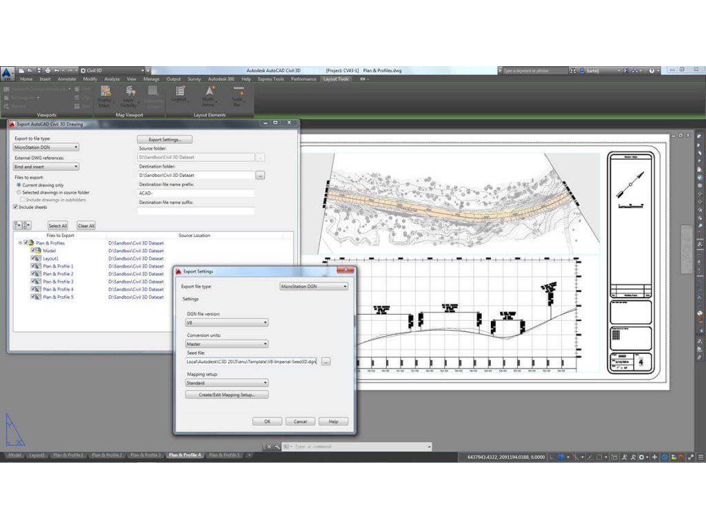The height and width of the screenshot is (529, 706).
Task: Click the command line close X icon
Action: click(269, 446)
